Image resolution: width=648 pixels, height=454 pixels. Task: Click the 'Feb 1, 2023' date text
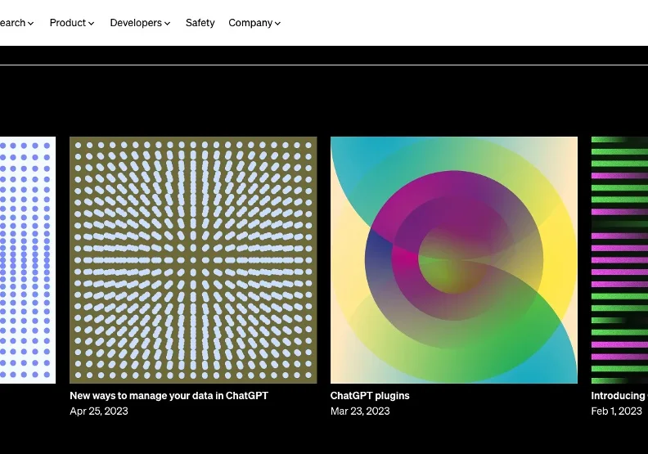617,411
